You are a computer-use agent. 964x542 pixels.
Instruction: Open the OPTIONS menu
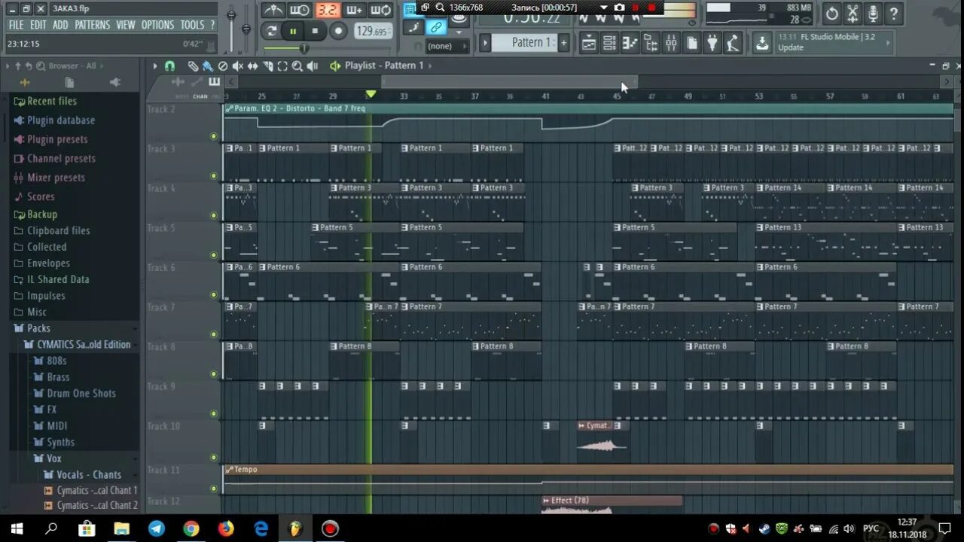coord(157,25)
